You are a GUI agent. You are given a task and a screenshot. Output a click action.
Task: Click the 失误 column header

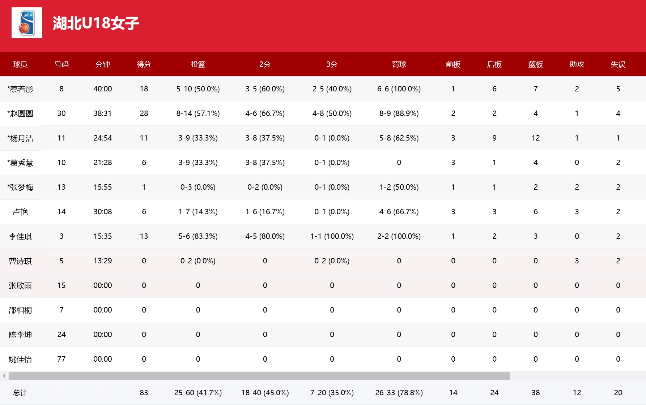pyautogui.click(x=618, y=64)
